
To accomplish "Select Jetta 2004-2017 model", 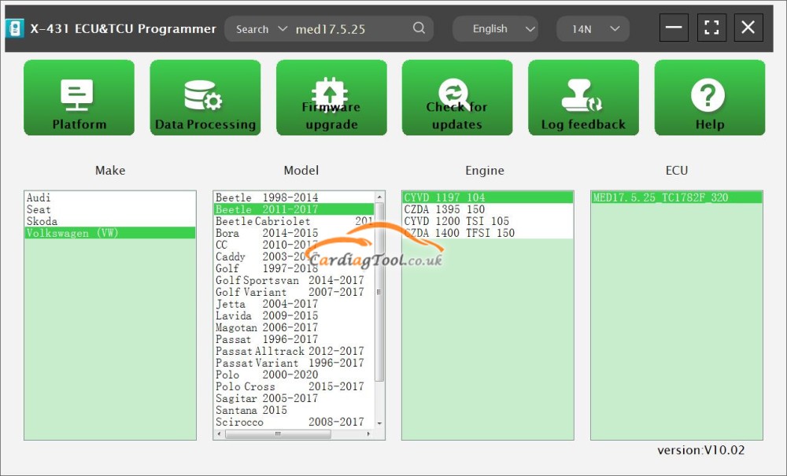I will pyautogui.click(x=294, y=304).
